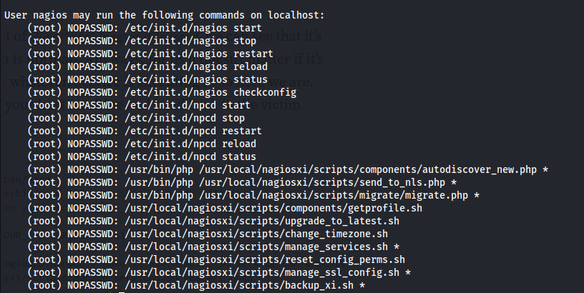Click the nagios status command line

[147, 79]
